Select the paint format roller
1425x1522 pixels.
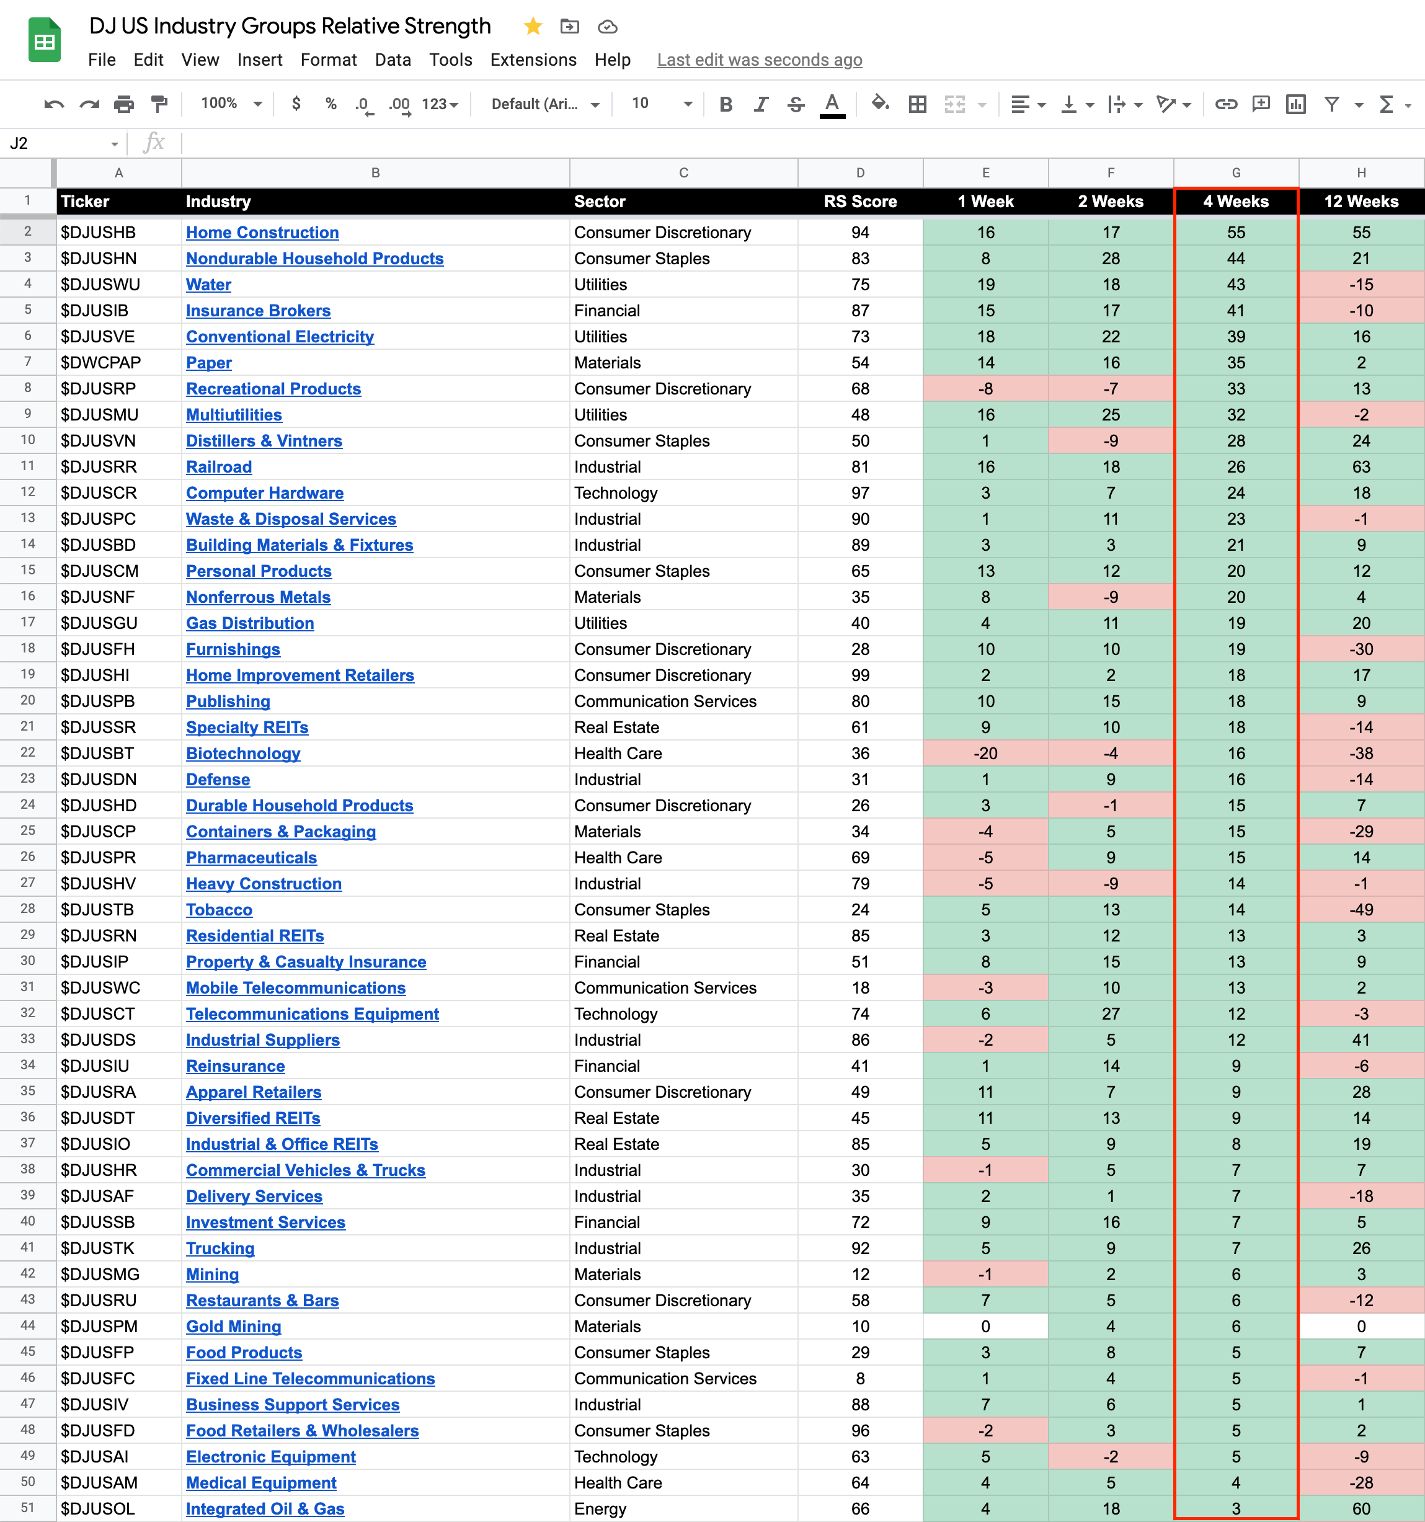click(x=159, y=104)
